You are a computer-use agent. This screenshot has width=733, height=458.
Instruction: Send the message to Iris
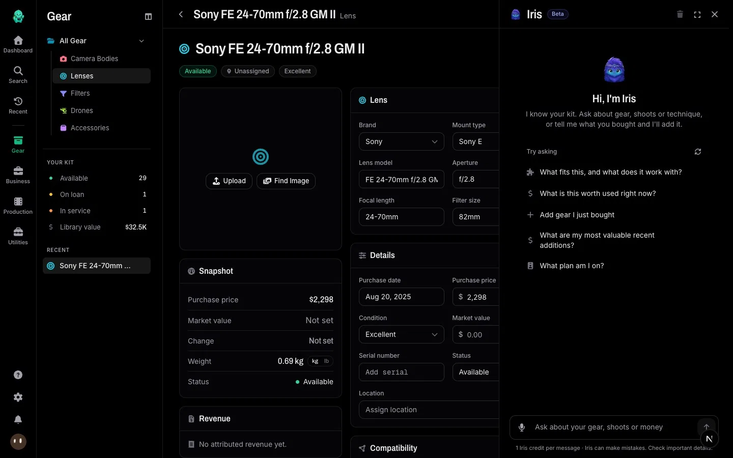pyautogui.click(x=706, y=427)
